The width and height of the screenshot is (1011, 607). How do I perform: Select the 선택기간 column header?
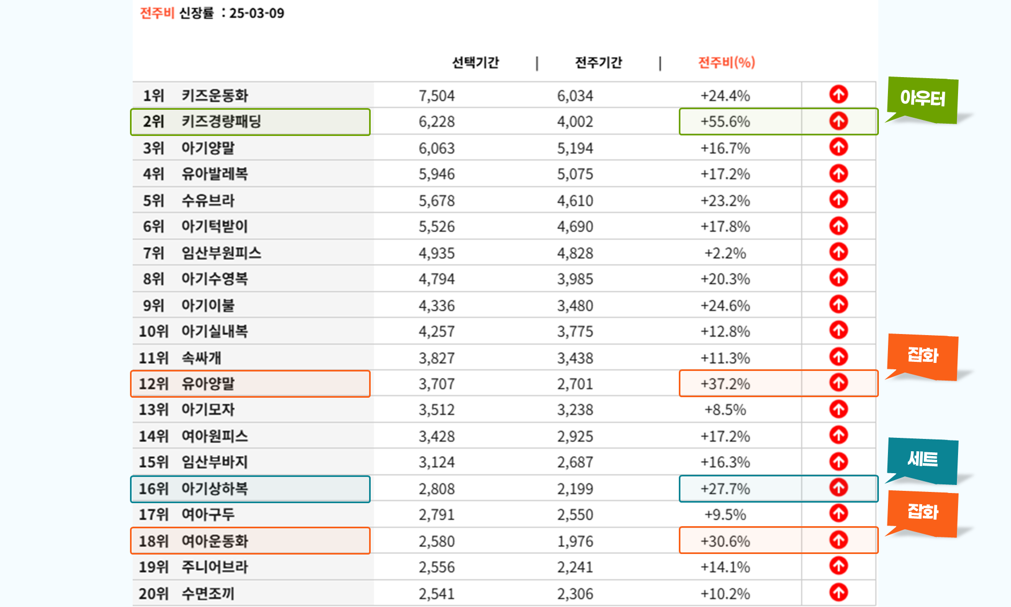tap(475, 63)
